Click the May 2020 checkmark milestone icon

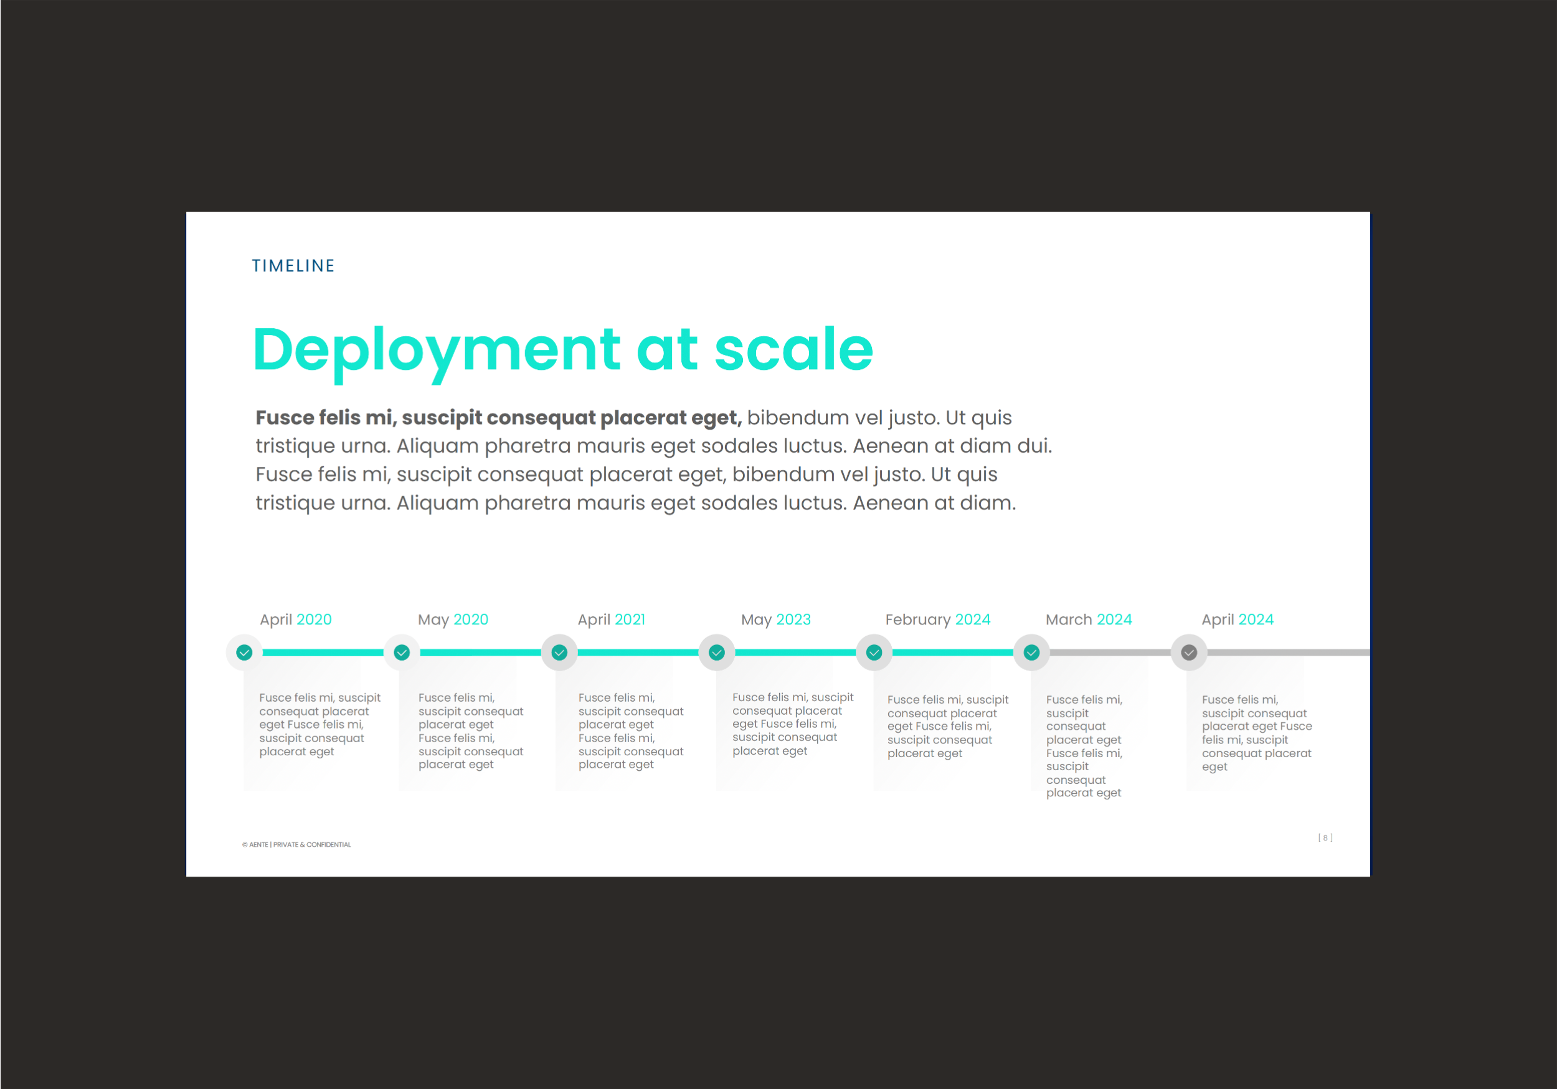tap(402, 653)
